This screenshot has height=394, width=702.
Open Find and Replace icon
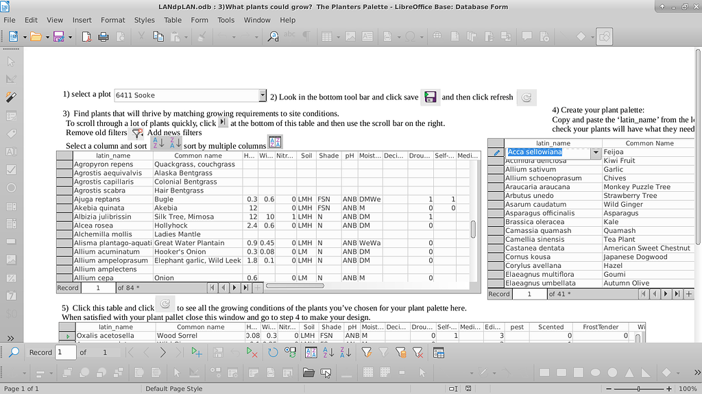tap(273, 37)
